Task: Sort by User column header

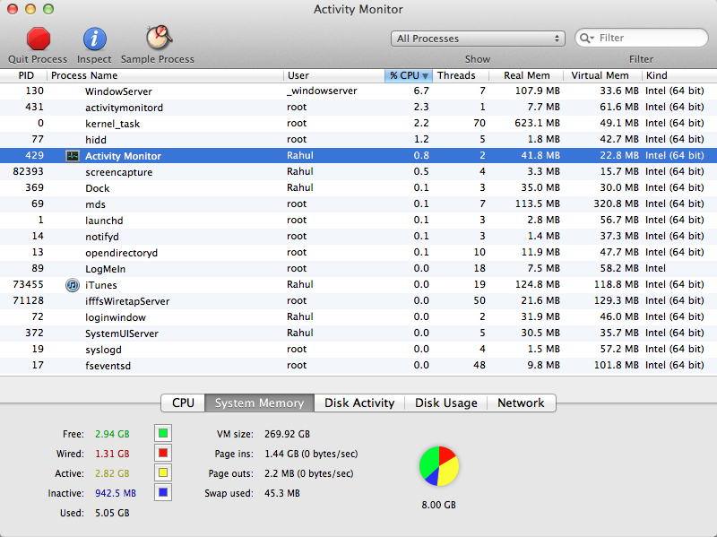Action: (334, 75)
